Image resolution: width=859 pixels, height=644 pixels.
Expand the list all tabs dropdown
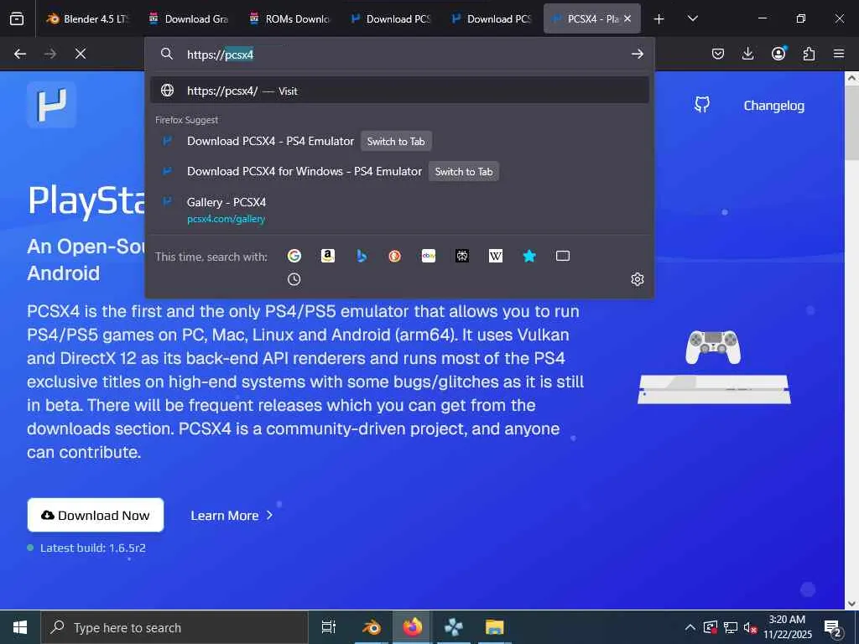coord(692,18)
